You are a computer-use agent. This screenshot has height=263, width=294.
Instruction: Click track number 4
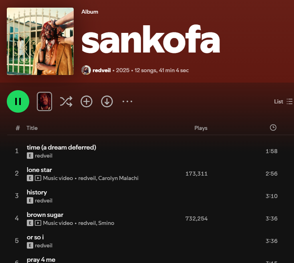coord(17,218)
